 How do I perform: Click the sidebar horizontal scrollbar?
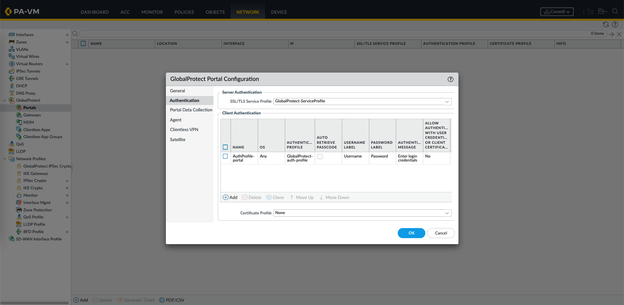35,303
